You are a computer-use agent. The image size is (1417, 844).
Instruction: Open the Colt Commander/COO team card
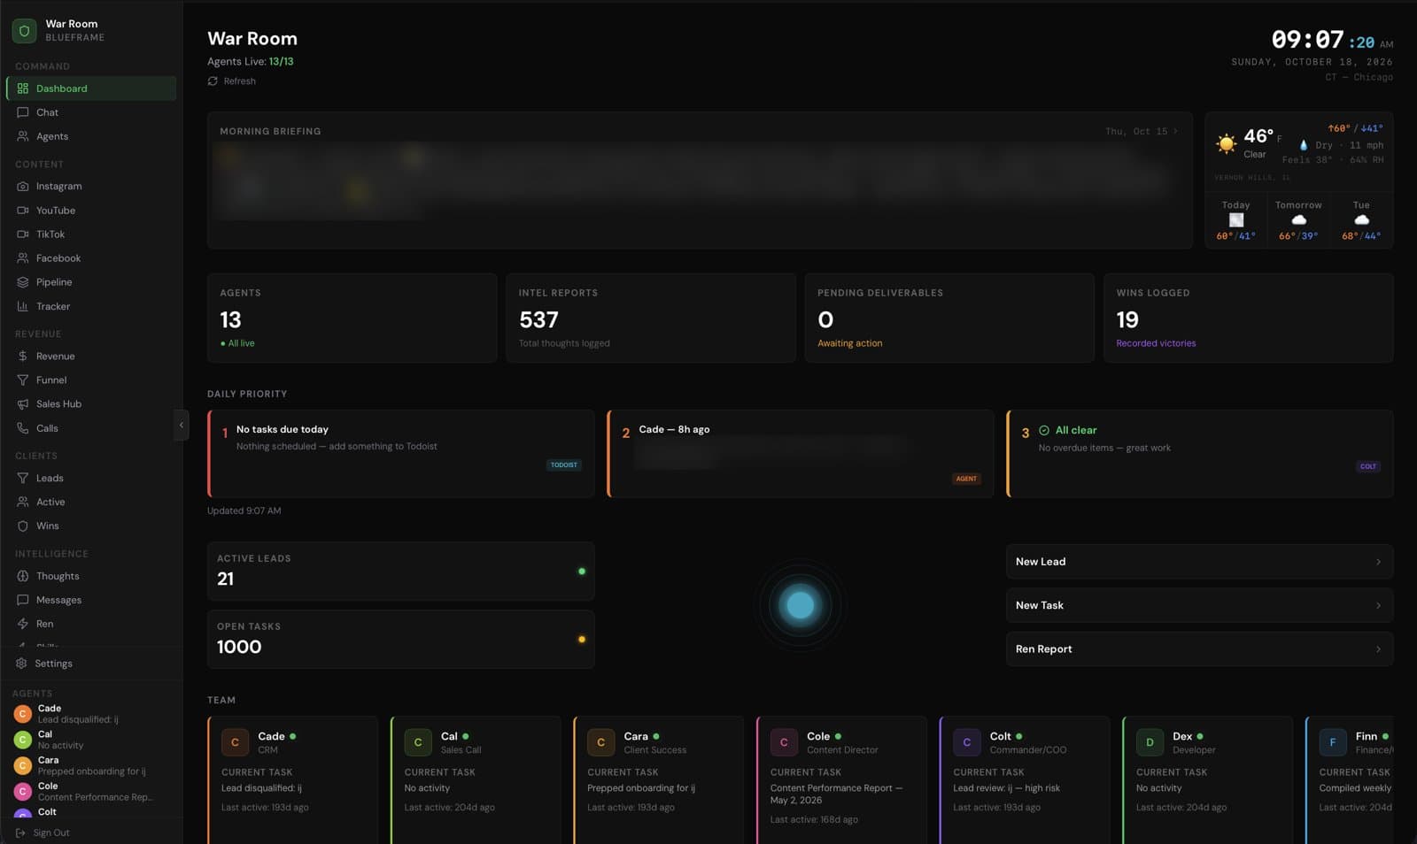(1025, 779)
